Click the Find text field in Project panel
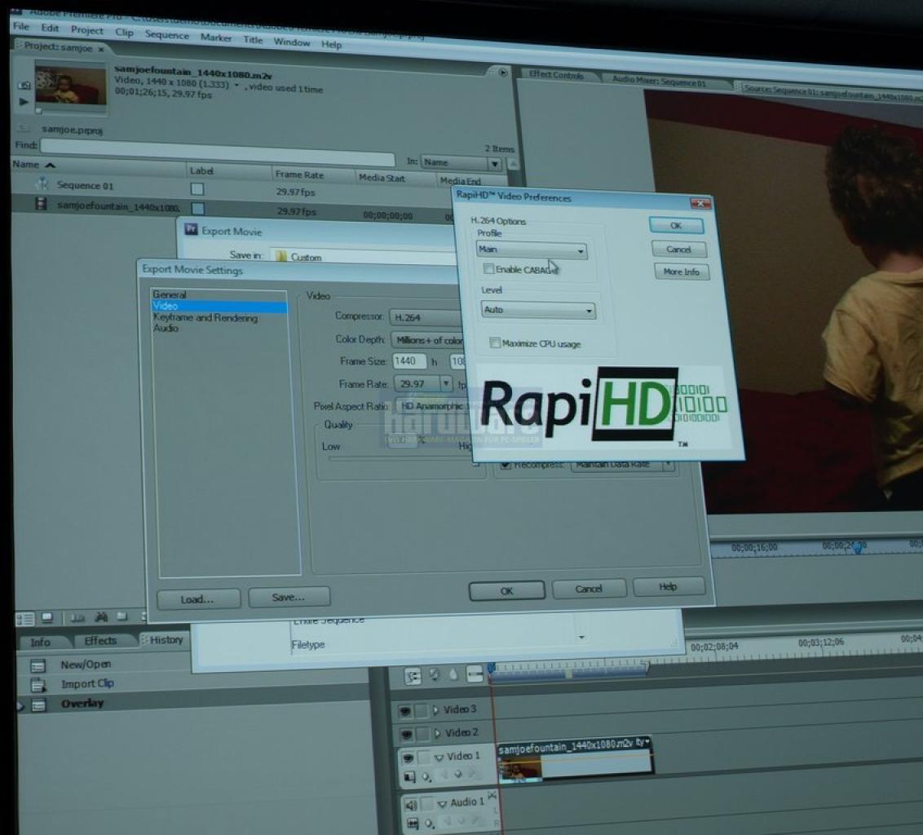This screenshot has width=923, height=835. click(217, 151)
